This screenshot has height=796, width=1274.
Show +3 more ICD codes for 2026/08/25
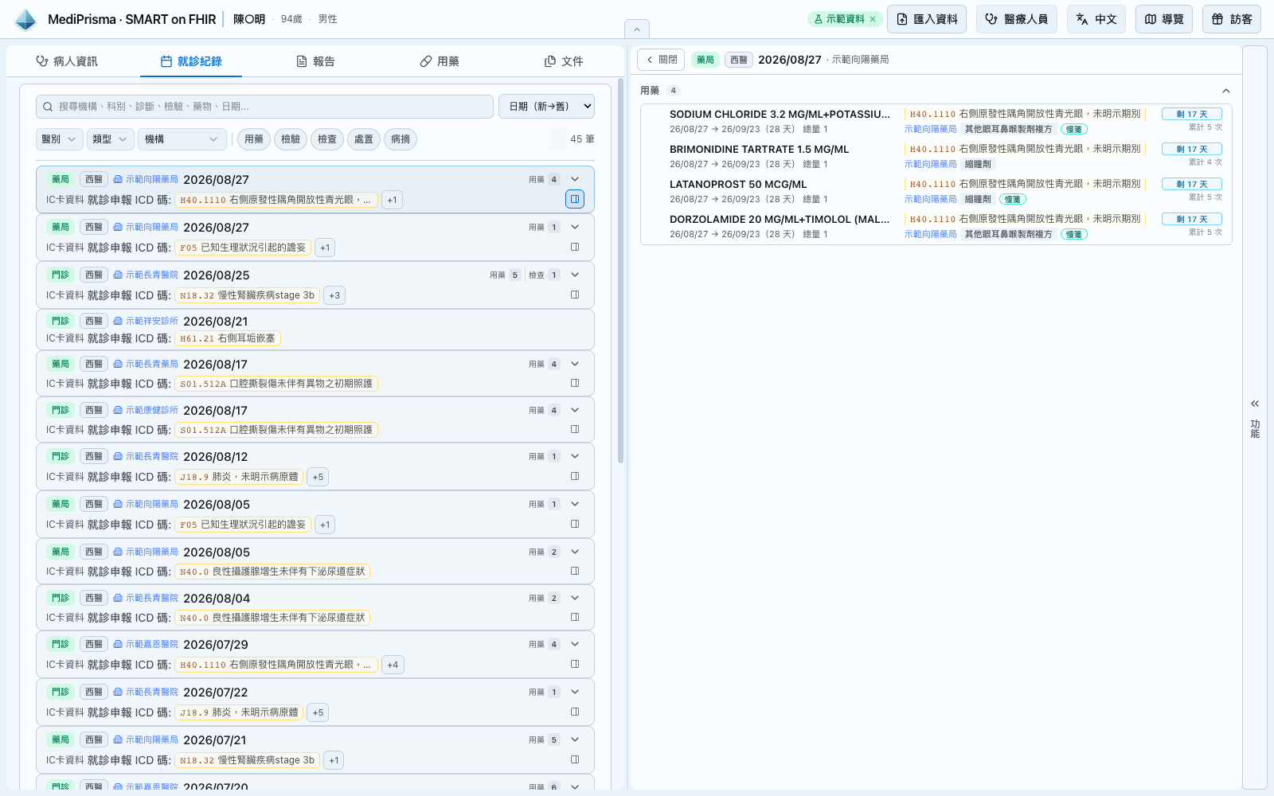point(334,295)
